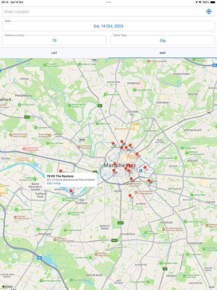
Task: Tap the location arrow in status bar
Action: pyautogui.click(x=196, y=2)
